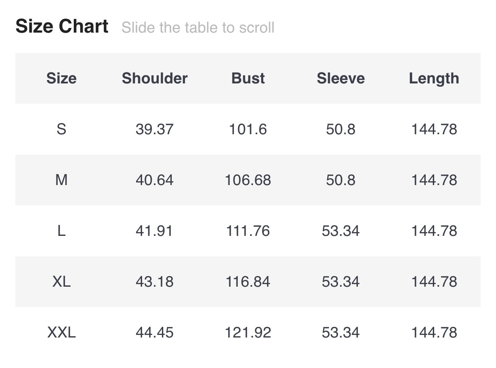
Task: Click the Slide the table to scroll hint
Action: [198, 28]
